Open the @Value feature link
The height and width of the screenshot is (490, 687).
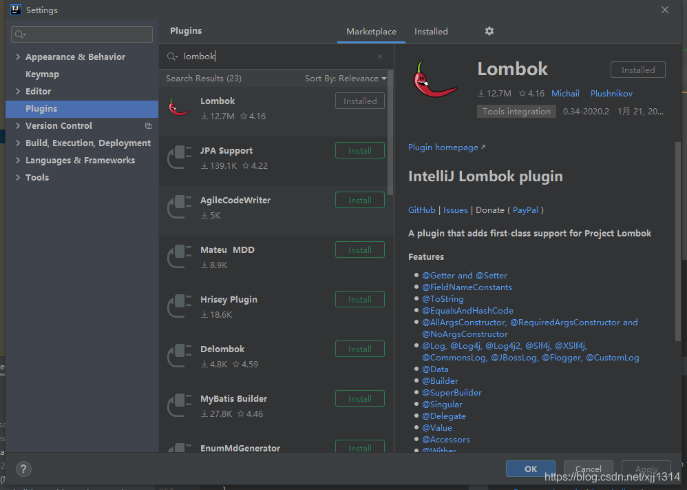(x=437, y=428)
